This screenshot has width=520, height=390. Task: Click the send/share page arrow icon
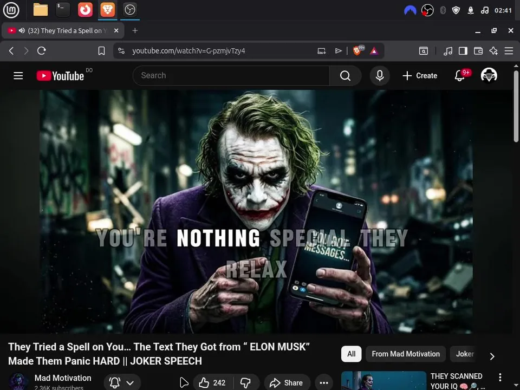pos(338,51)
